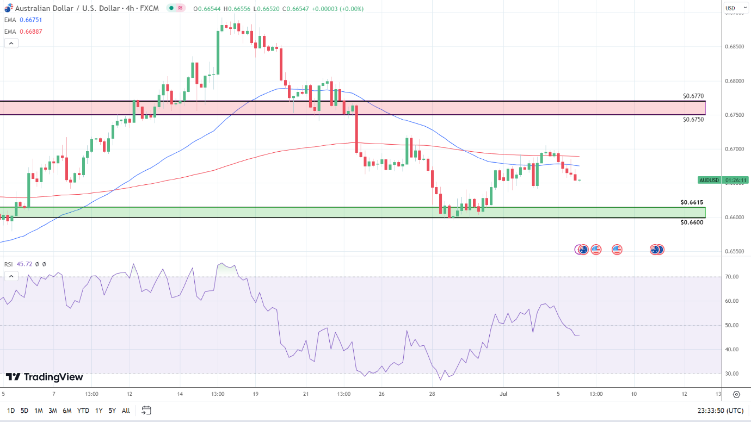This screenshot has width=751, height=422.
Task: Click the $0.6600 support price label
Action: tap(692, 222)
